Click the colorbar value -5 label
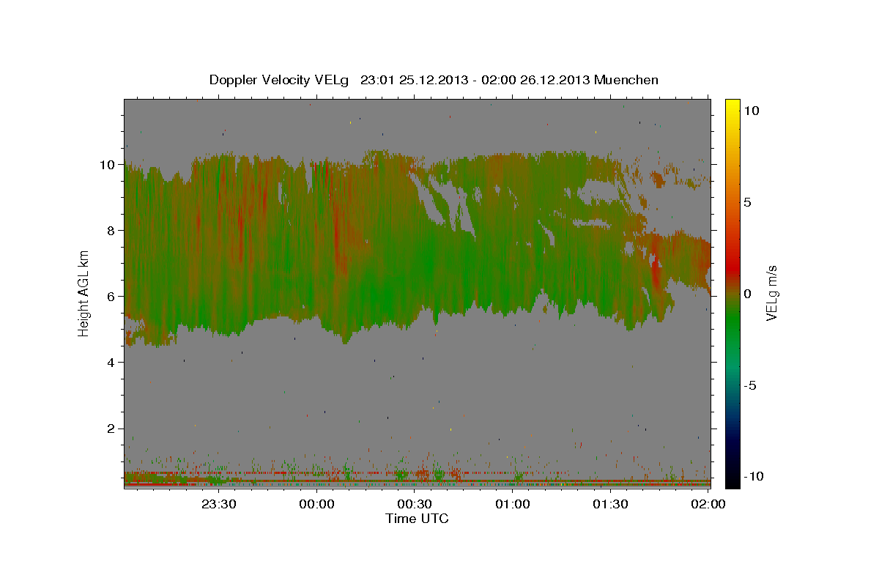The image size is (879, 586). [x=750, y=385]
